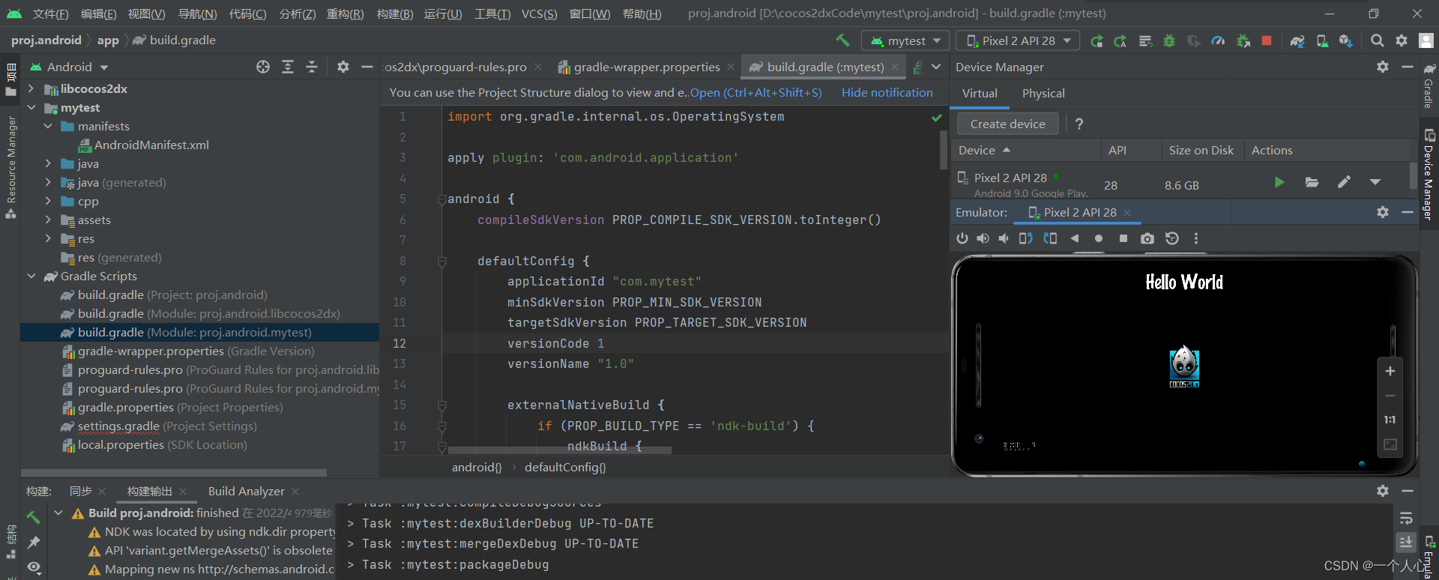The height and width of the screenshot is (580, 1439).
Task: Click the emulator power button icon
Action: (x=962, y=238)
